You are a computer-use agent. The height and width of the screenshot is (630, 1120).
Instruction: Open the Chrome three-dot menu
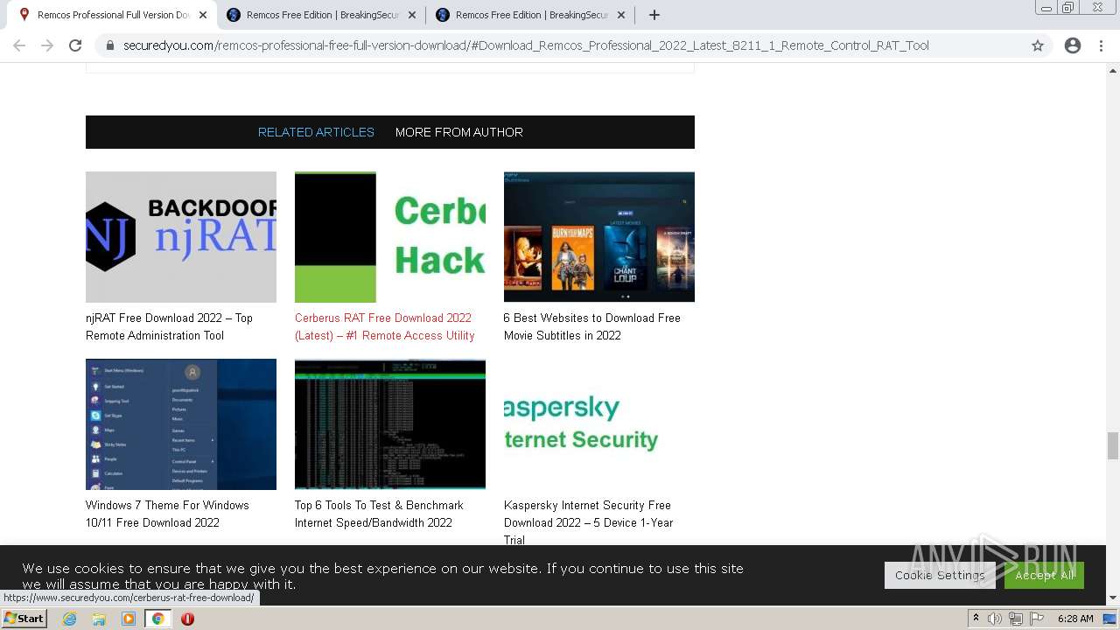pyautogui.click(x=1101, y=45)
